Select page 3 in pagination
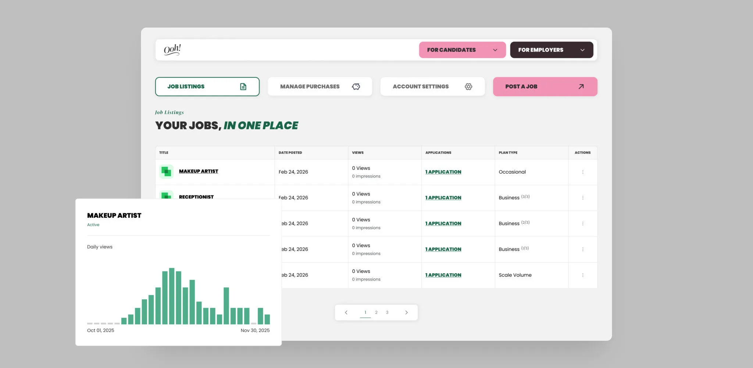This screenshot has width=753, height=368. [x=387, y=313]
